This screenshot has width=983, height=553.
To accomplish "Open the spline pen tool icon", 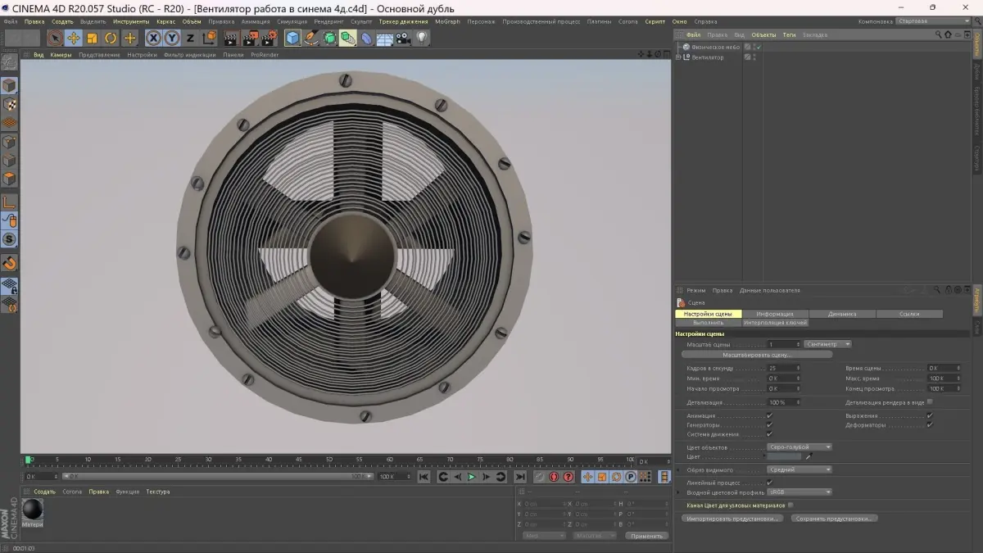I will (311, 38).
